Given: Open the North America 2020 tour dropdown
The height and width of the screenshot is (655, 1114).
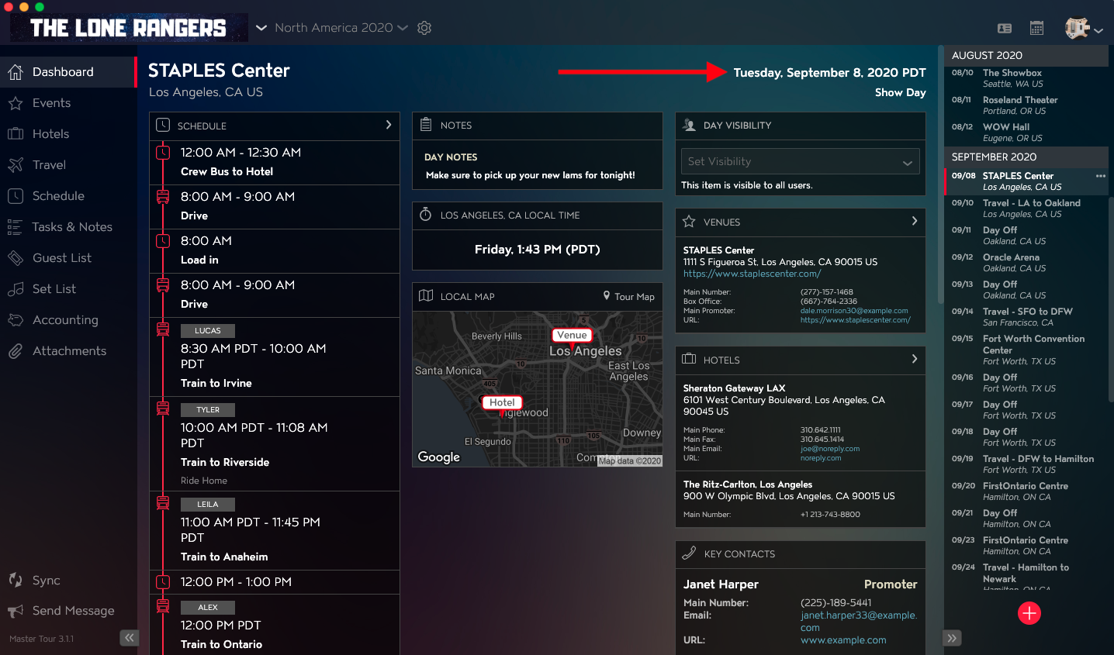Looking at the screenshot, I should click(341, 28).
